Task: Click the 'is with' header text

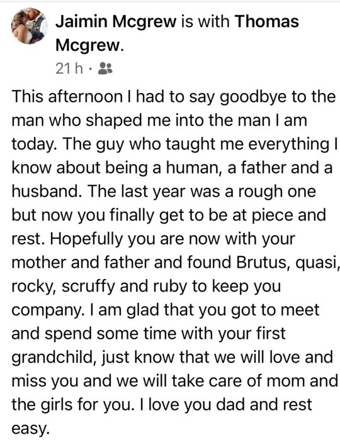Action: click(x=205, y=21)
